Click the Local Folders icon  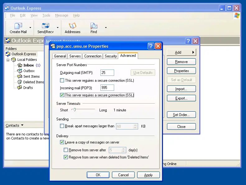coord(14,60)
